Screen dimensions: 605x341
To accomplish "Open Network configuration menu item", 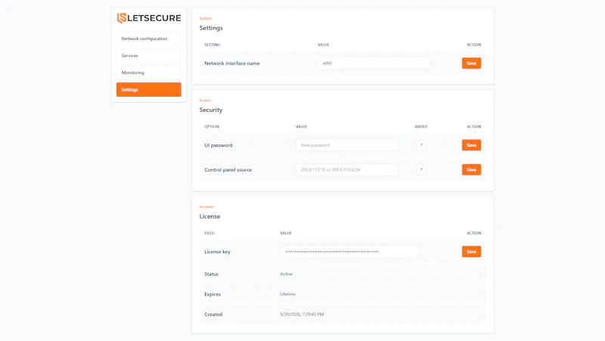I will (148, 39).
